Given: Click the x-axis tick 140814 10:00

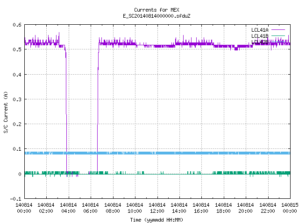Looking at the screenshot, I should (135, 208).
